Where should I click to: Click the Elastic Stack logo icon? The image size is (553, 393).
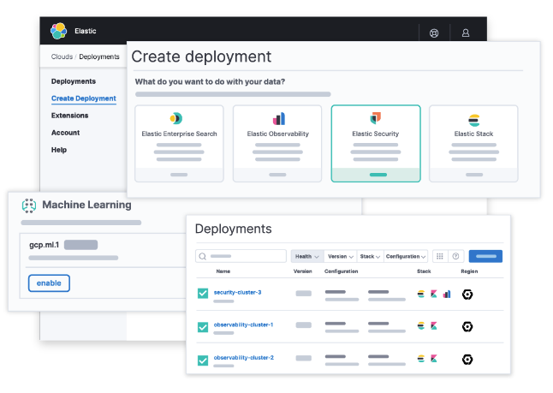[x=473, y=121]
